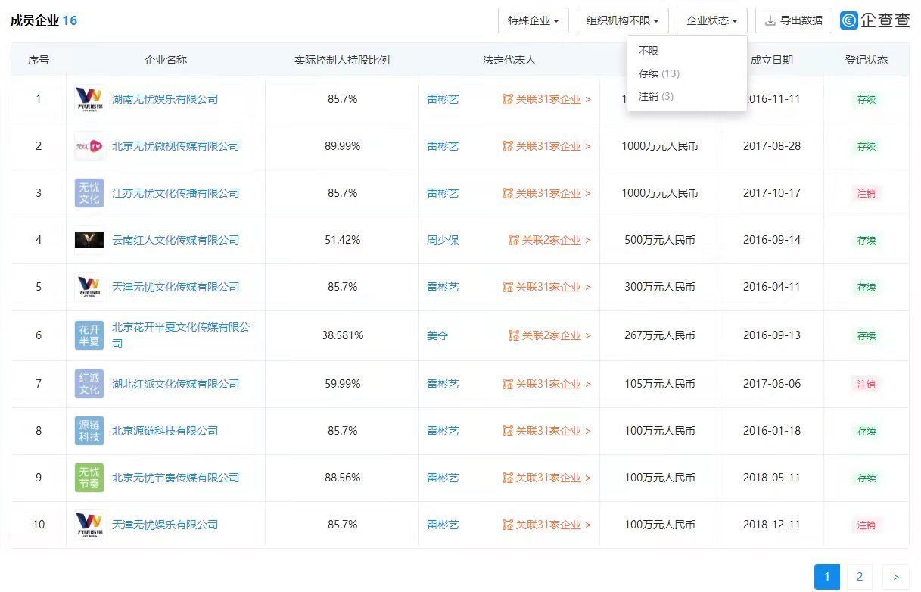Click the 成立日期 column header
The height and width of the screenshot is (592, 921).
(x=771, y=60)
